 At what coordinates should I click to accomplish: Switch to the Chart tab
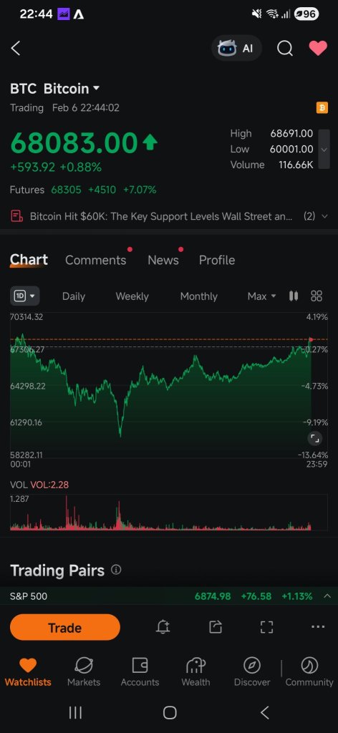[29, 260]
